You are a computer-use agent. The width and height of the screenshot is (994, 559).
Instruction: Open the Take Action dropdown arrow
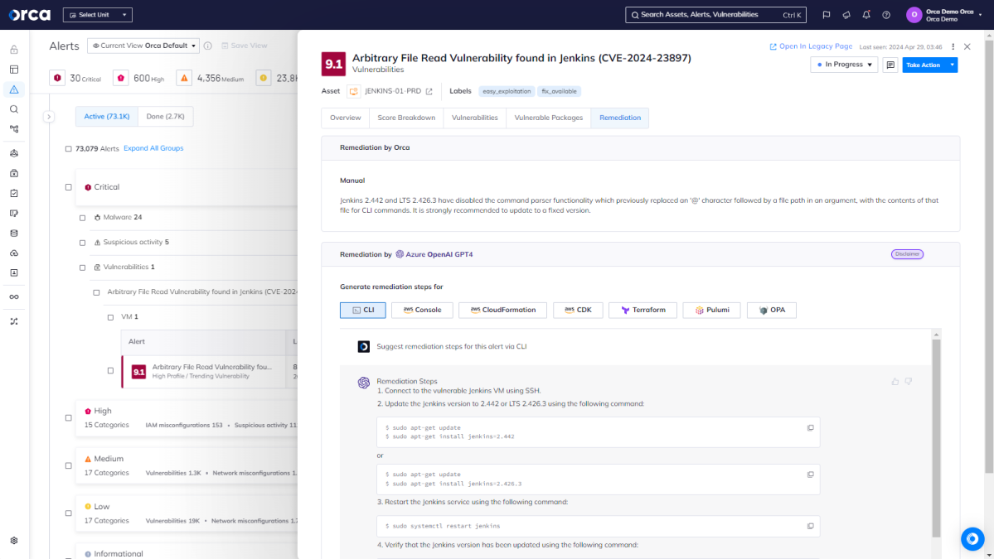coord(953,65)
